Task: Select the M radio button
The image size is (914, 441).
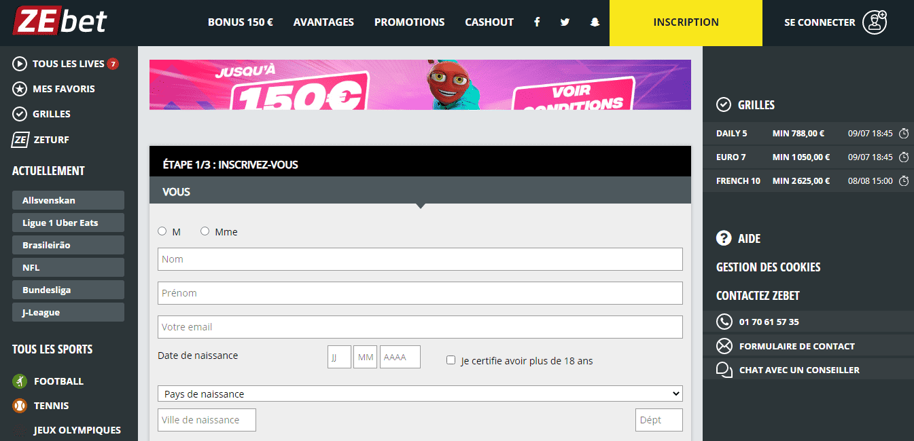Action: pyautogui.click(x=162, y=231)
